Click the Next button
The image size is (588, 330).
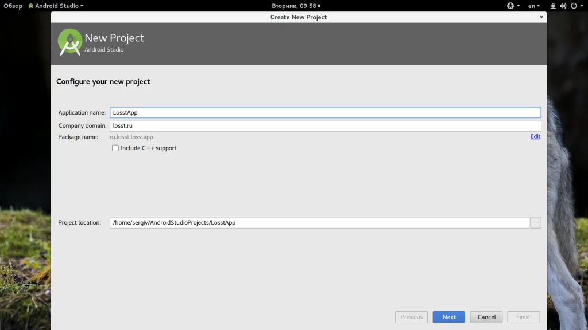click(x=448, y=317)
